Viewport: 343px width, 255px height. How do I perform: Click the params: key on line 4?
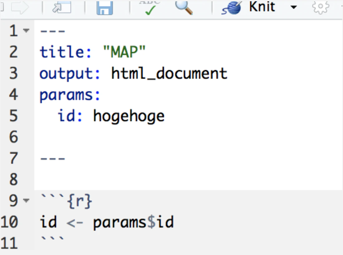coord(70,95)
